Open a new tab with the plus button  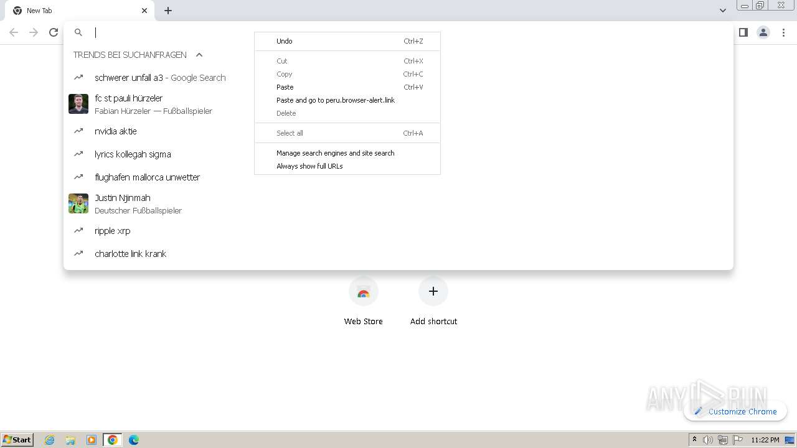pos(168,11)
